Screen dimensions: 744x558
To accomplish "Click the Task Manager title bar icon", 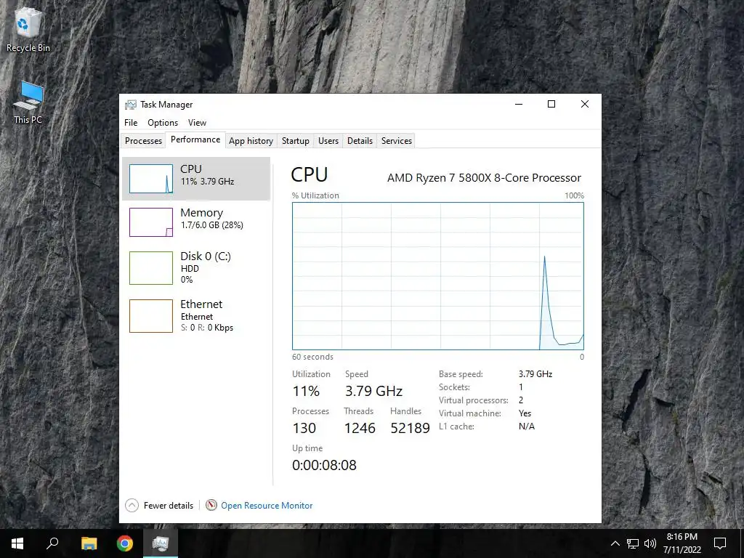I will (131, 105).
